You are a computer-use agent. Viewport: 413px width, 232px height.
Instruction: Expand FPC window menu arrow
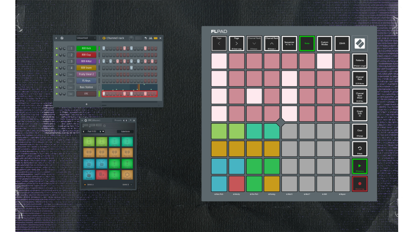coord(82,120)
